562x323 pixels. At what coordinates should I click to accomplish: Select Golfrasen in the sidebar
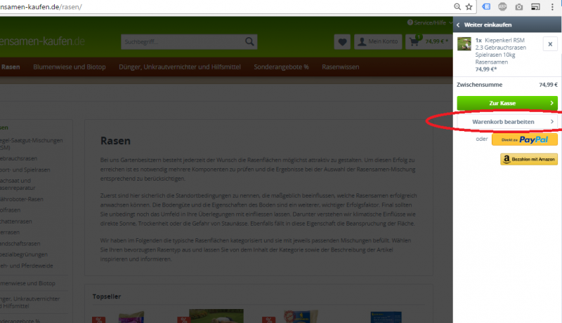pos(10,210)
